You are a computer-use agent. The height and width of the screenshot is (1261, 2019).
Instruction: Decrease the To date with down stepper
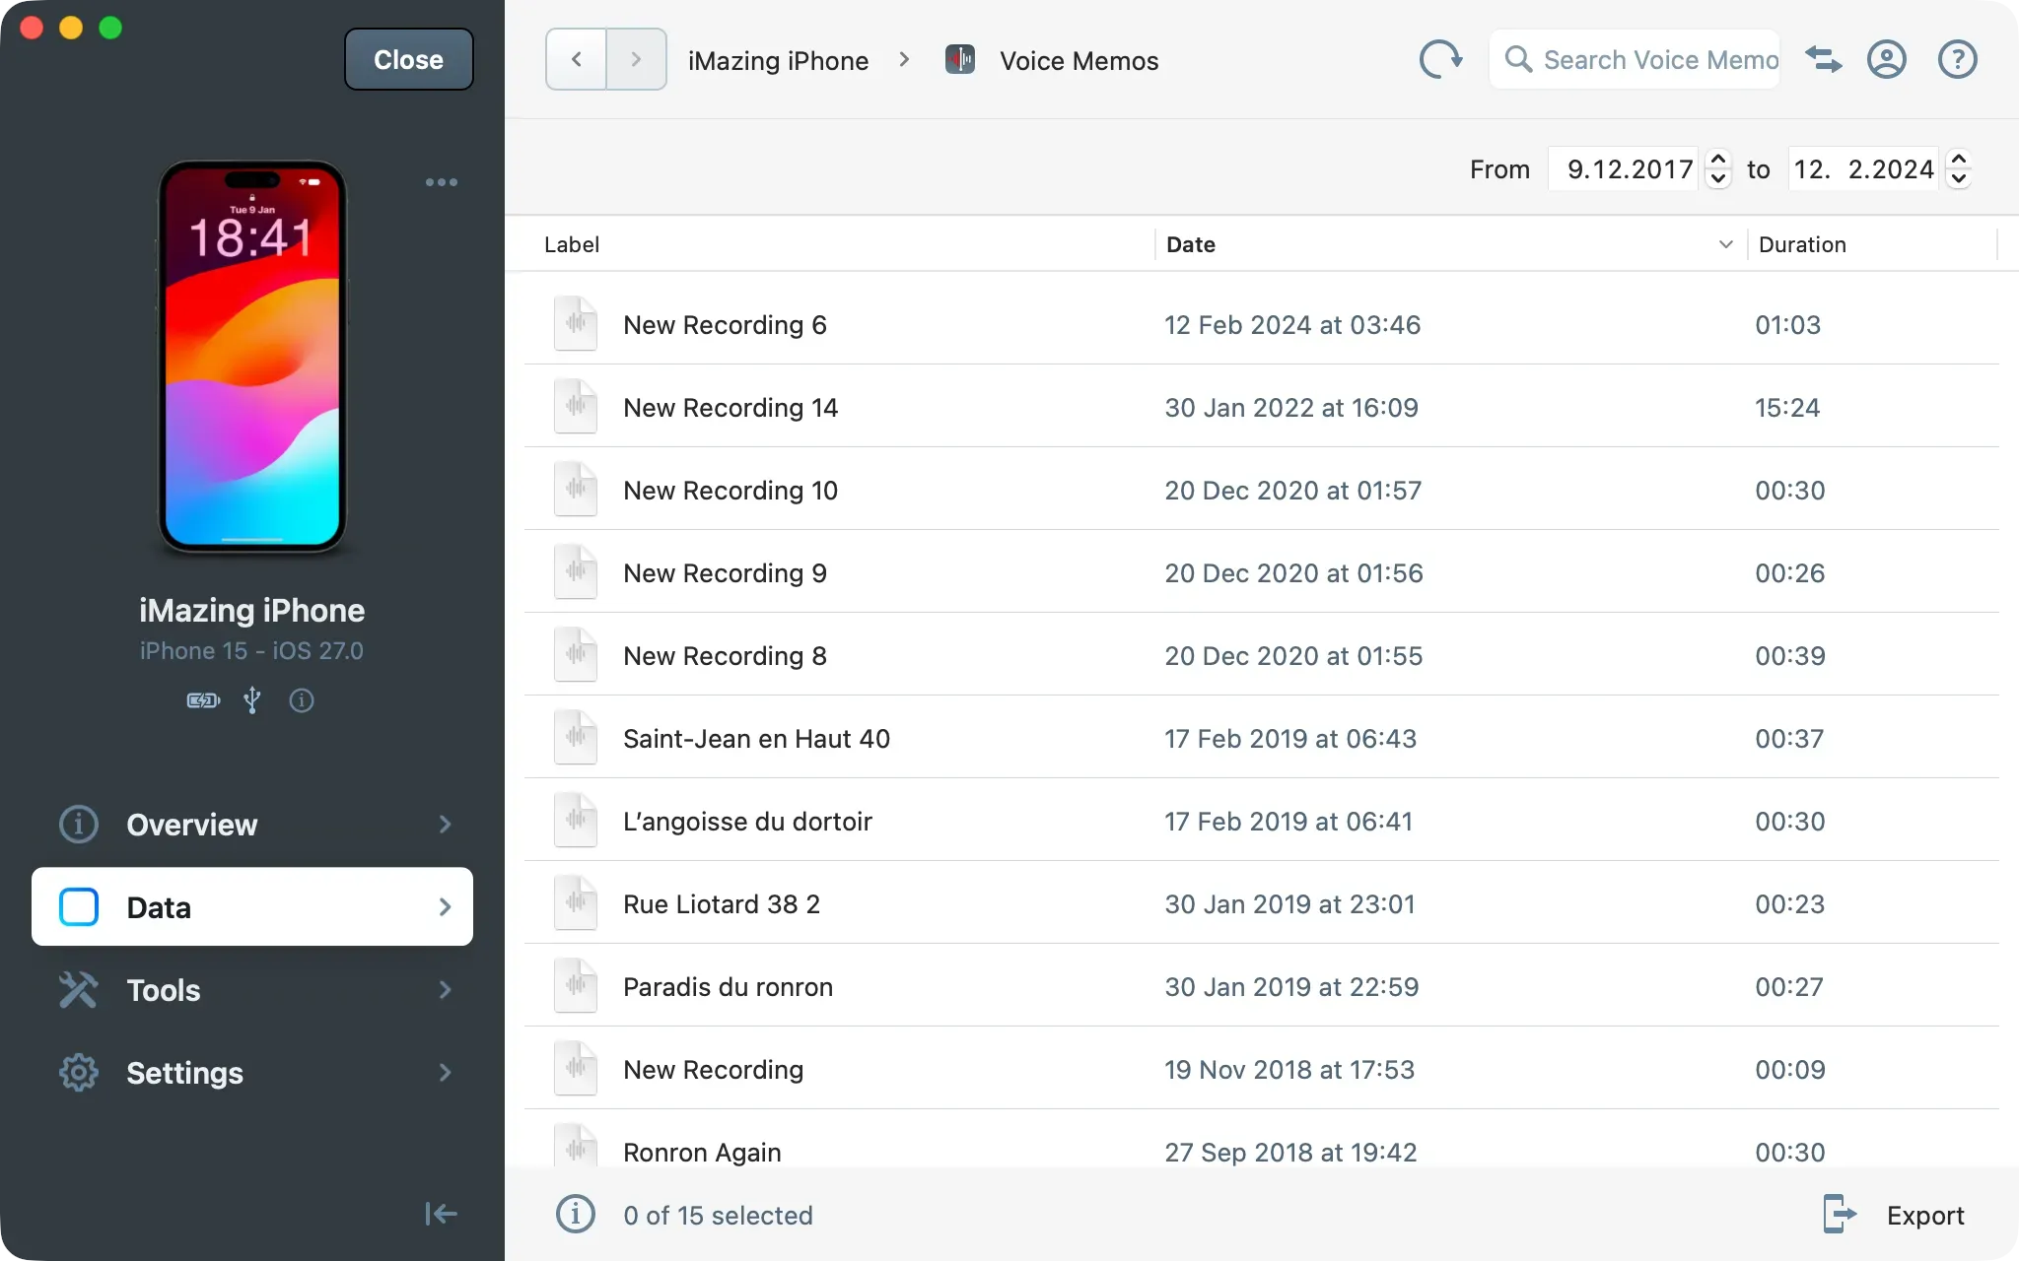1959,178
